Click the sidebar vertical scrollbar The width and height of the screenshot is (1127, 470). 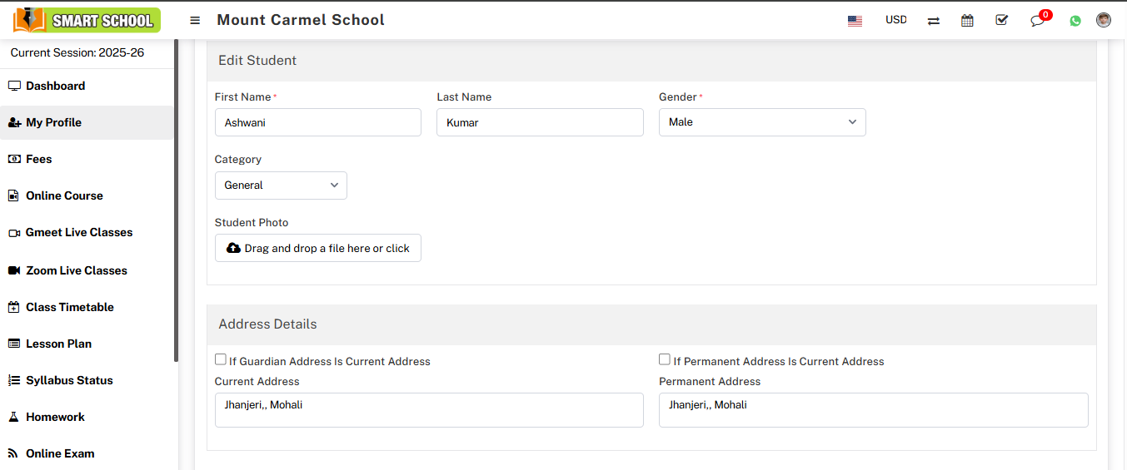[176, 200]
